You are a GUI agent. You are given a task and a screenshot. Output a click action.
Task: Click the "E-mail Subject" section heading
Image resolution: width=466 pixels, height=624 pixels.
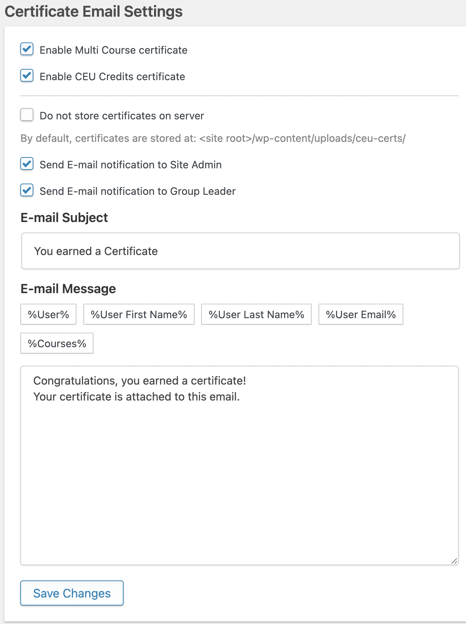point(64,217)
